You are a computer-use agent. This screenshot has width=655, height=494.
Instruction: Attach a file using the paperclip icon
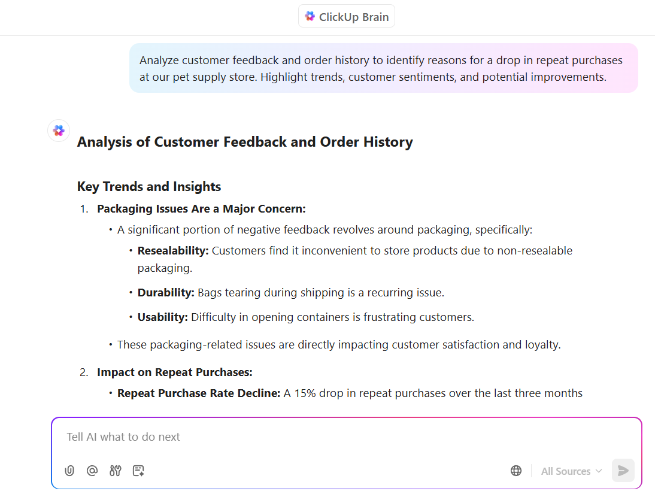click(69, 471)
